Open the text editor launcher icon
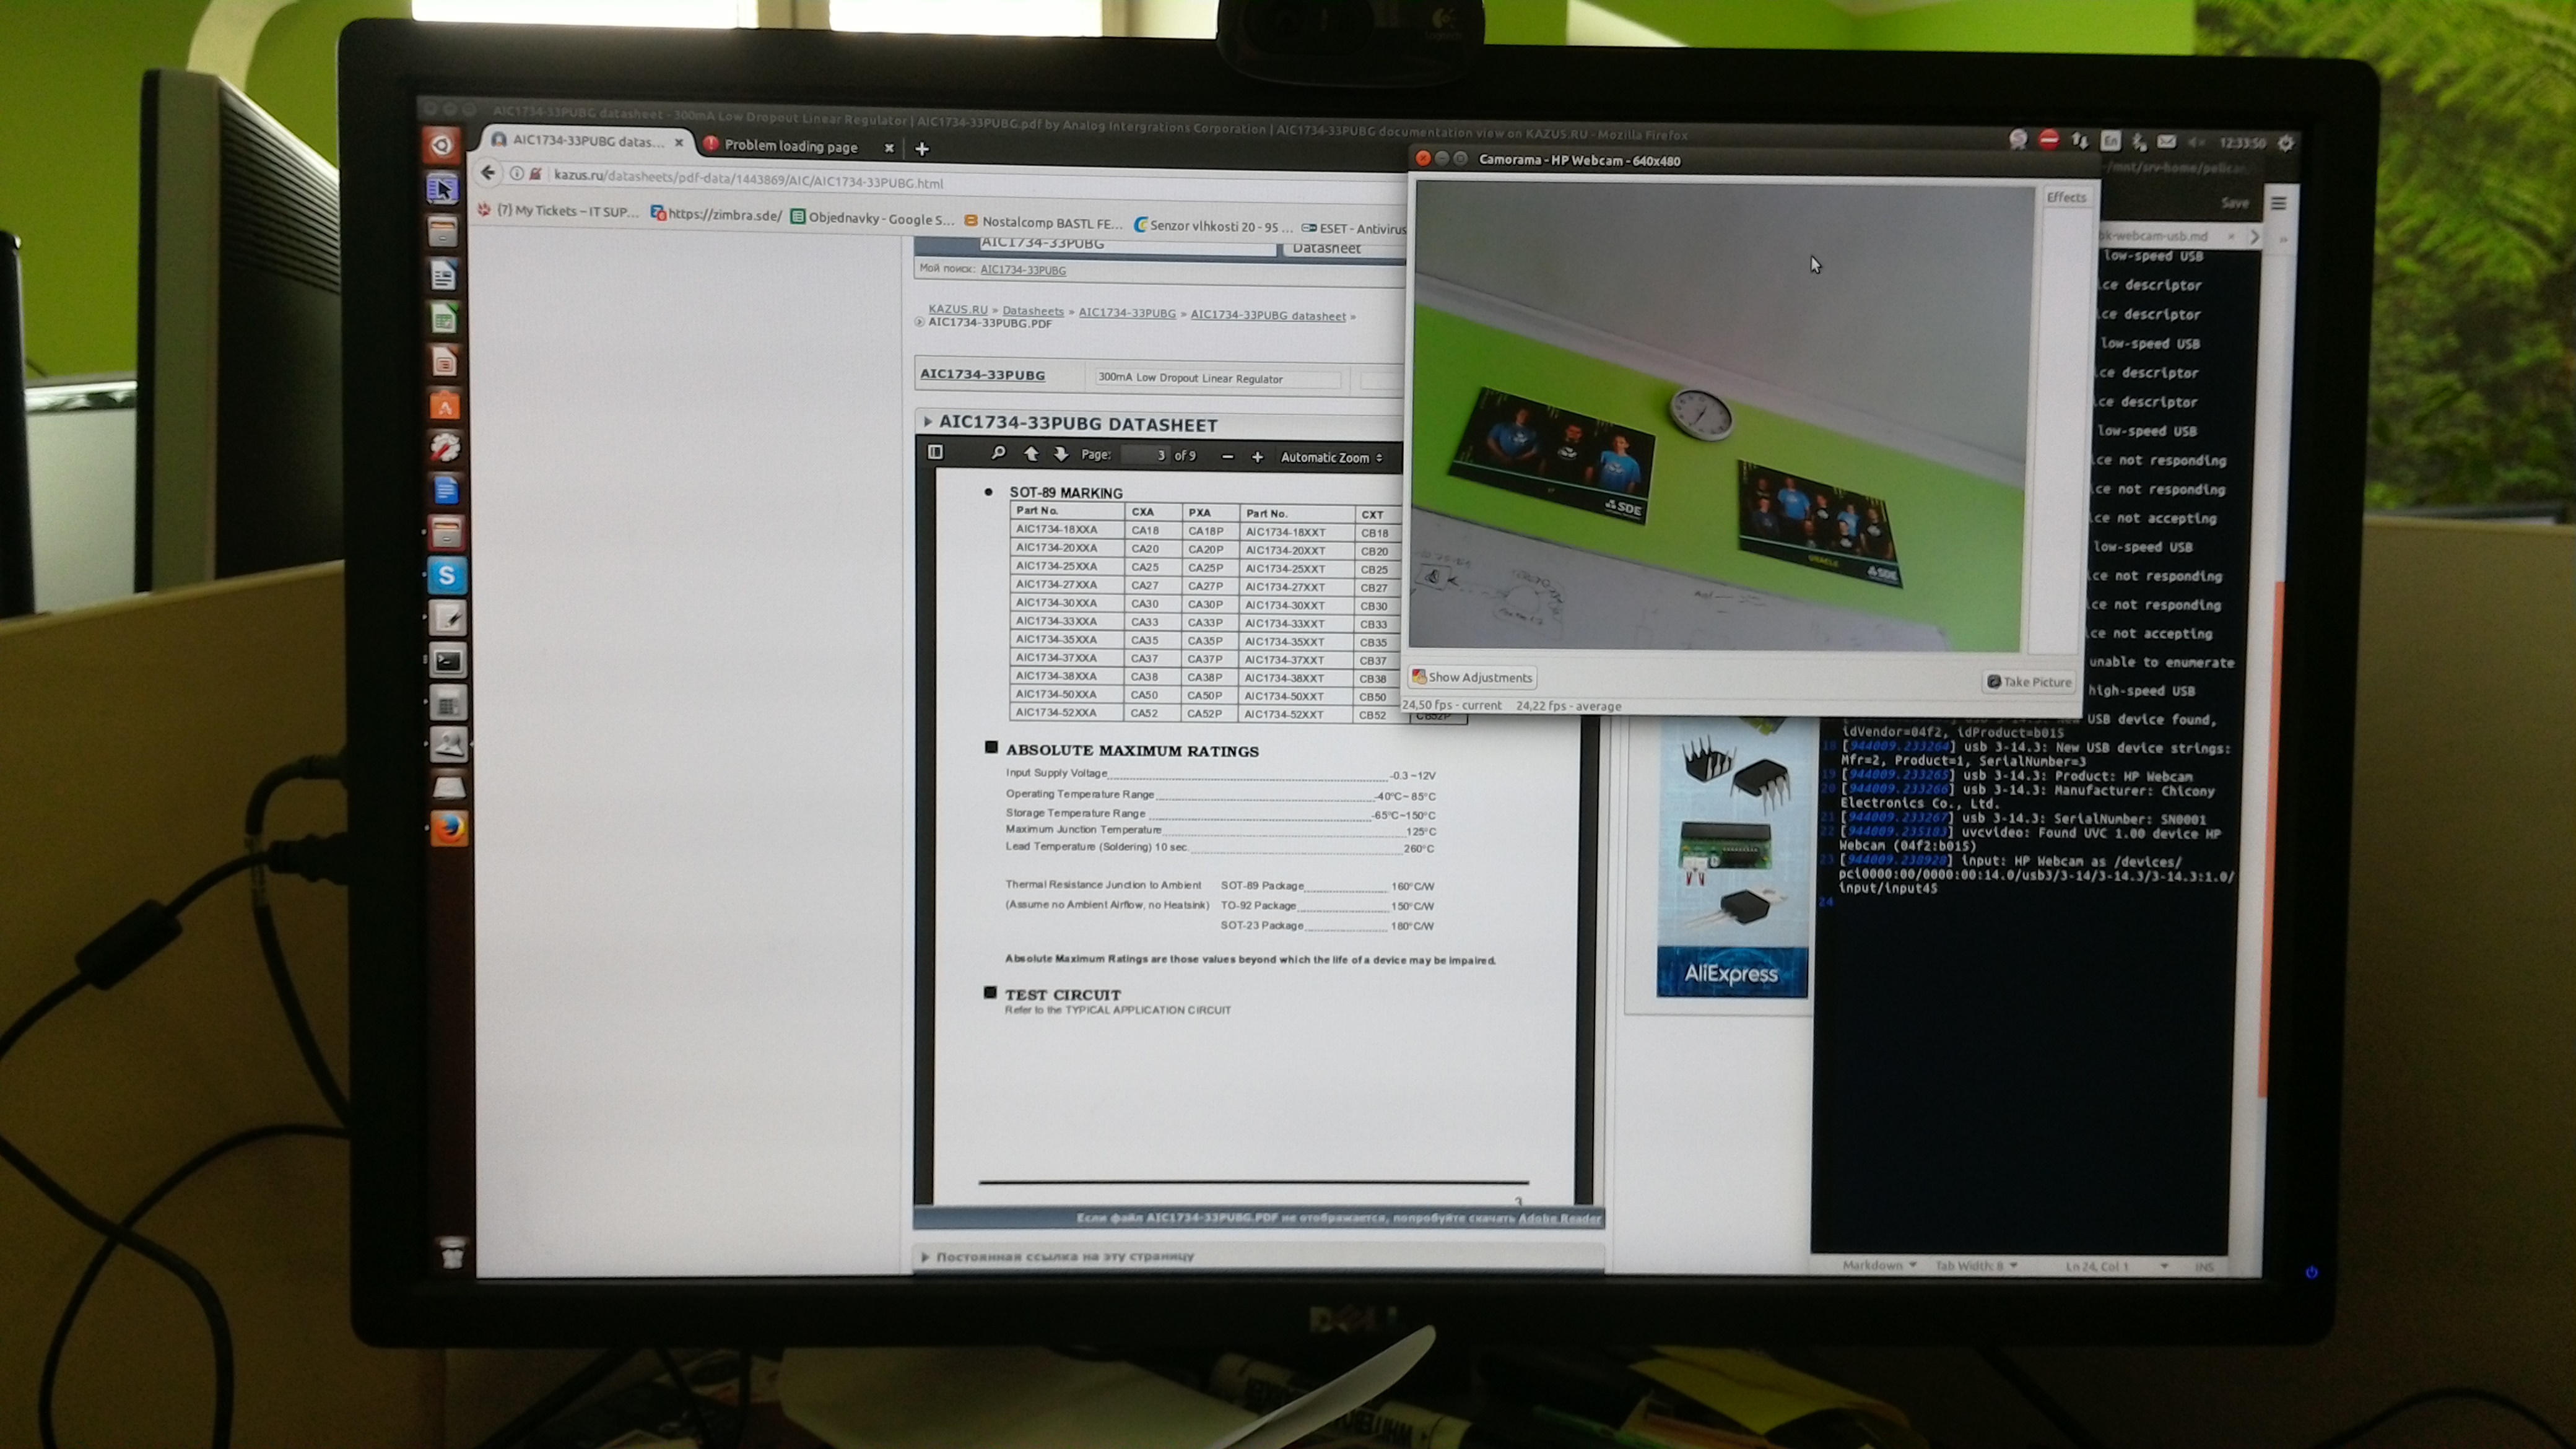The image size is (2576, 1449). [x=447, y=618]
